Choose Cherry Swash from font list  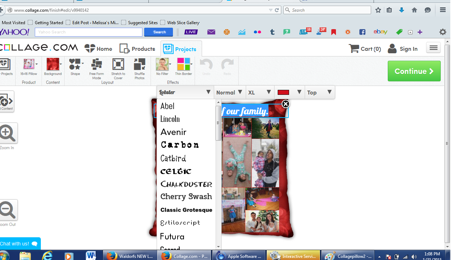point(186,196)
